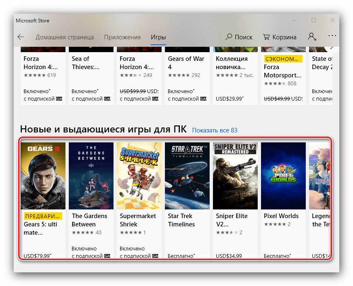Click Supermarket Shriek title text
The width and height of the screenshot is (353, 286).
click(x=138, y=220)
